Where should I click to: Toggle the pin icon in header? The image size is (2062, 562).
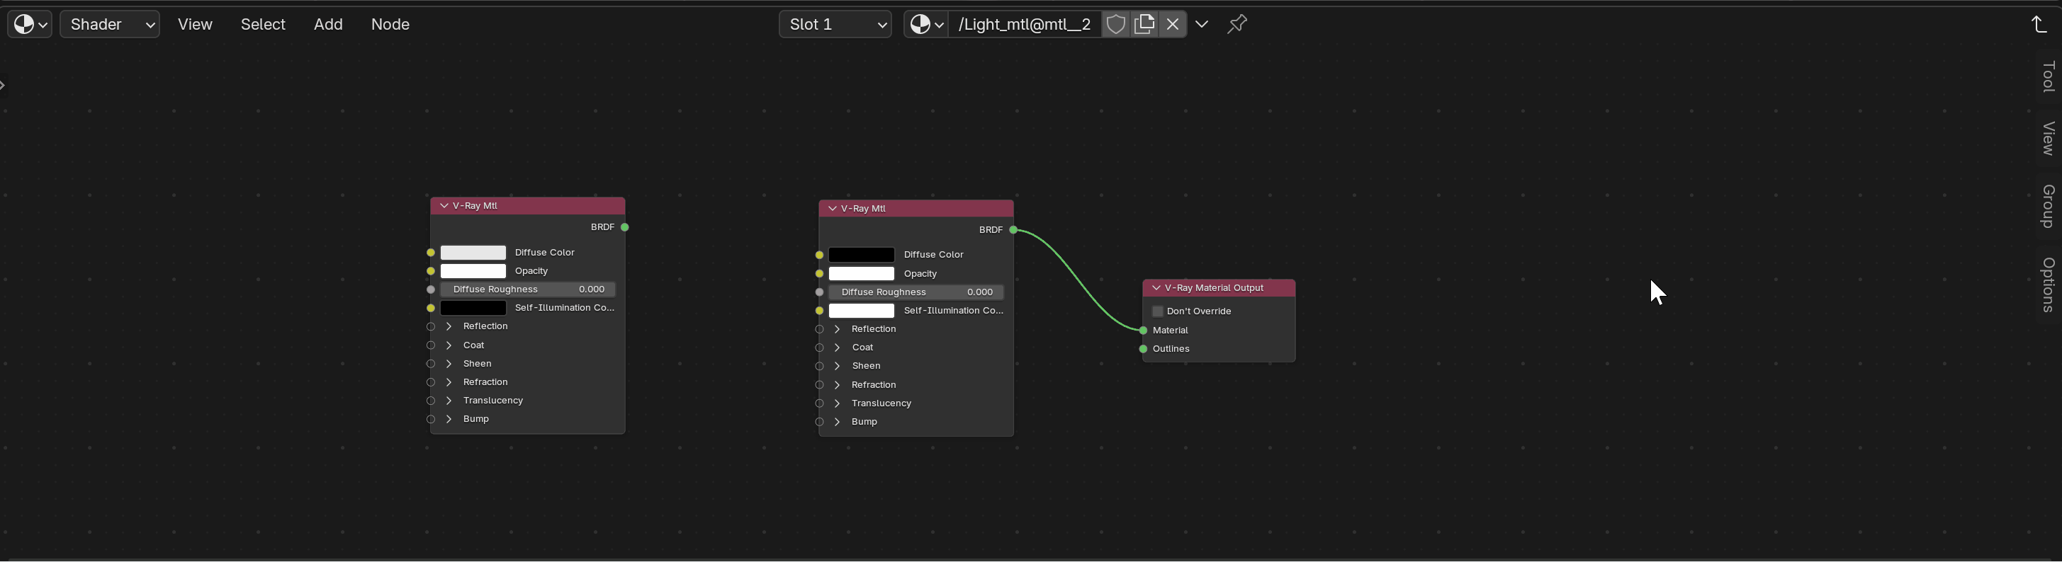point(1237,24)
